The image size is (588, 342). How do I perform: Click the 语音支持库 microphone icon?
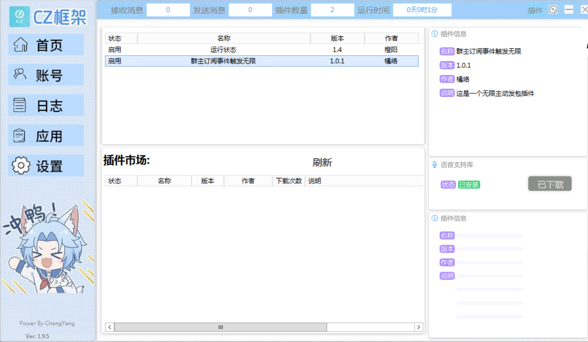pos(434,164)
